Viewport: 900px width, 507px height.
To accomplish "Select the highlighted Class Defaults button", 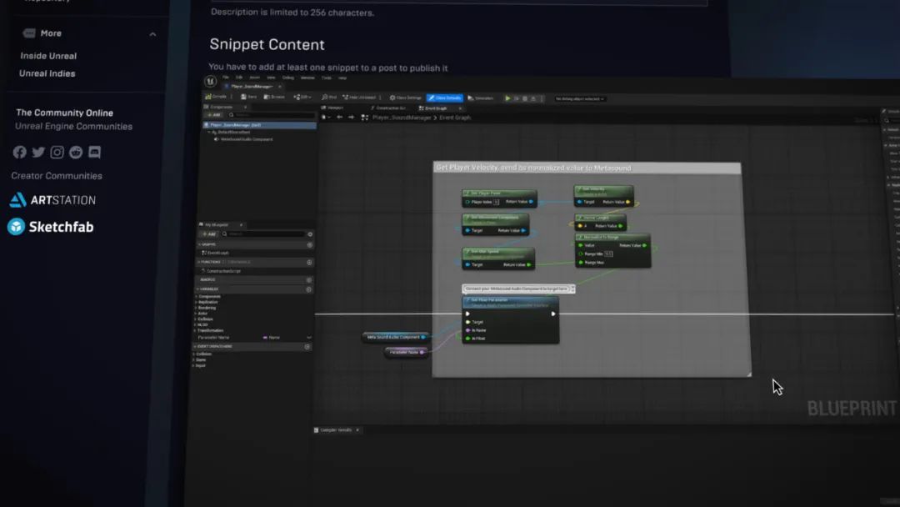I will tap(444, 98).
